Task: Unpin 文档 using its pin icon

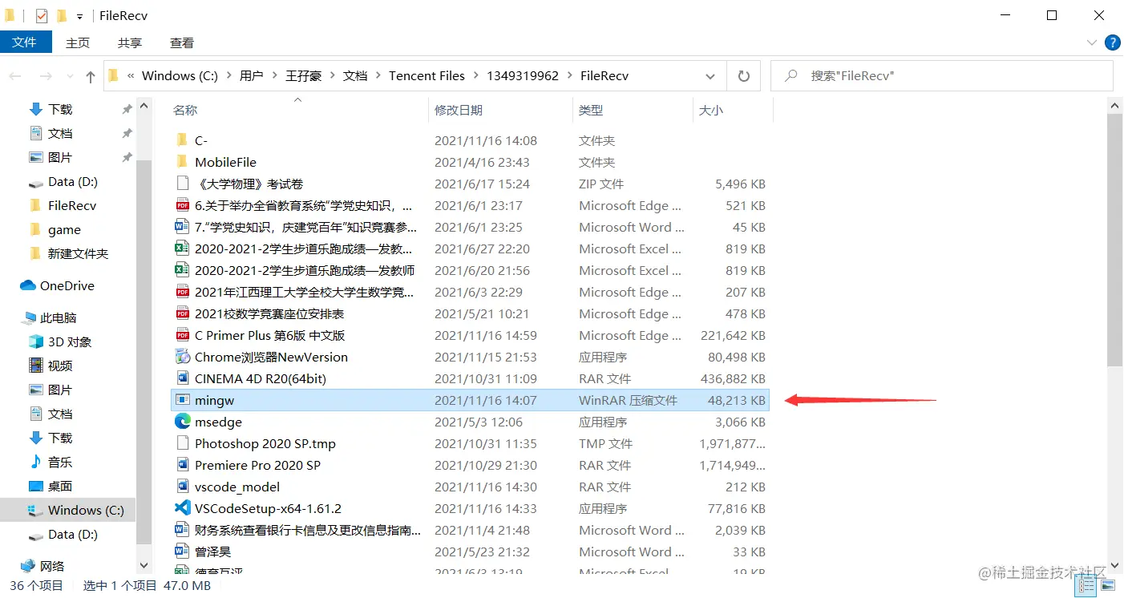Action: (127, 133)
